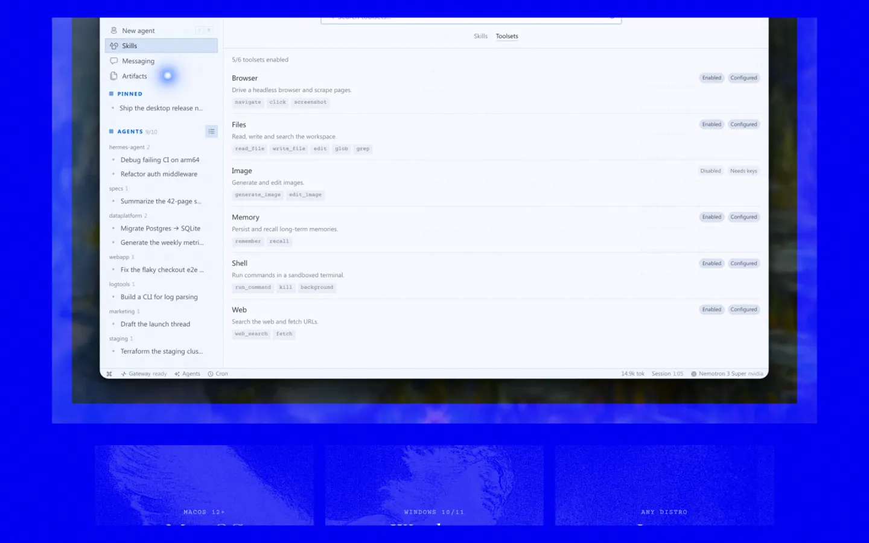Click the blue square beside PINNED
Viewport: 869px width, 543px height.
point(111,94)
